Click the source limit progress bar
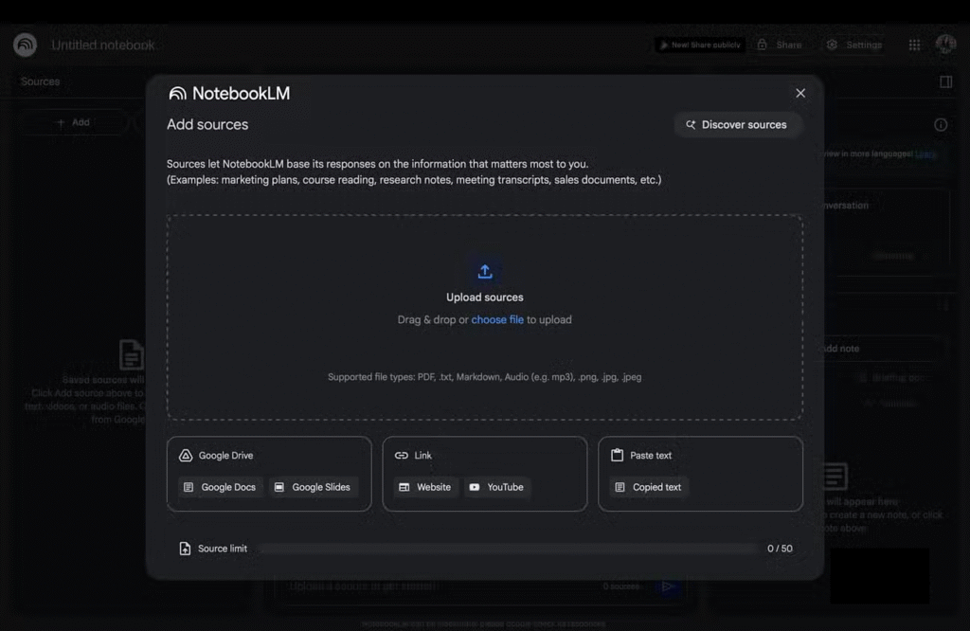Image resolution: width=970 pixels, height=631 pixels. 508,549
